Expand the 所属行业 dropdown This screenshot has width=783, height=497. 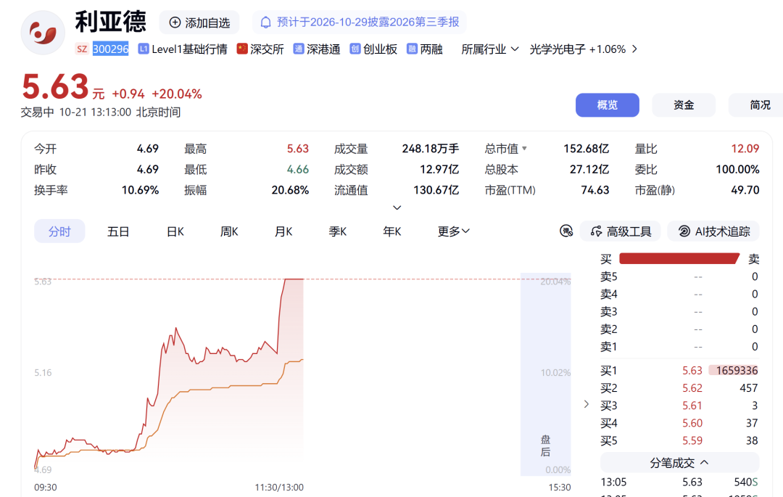(490, 49)
